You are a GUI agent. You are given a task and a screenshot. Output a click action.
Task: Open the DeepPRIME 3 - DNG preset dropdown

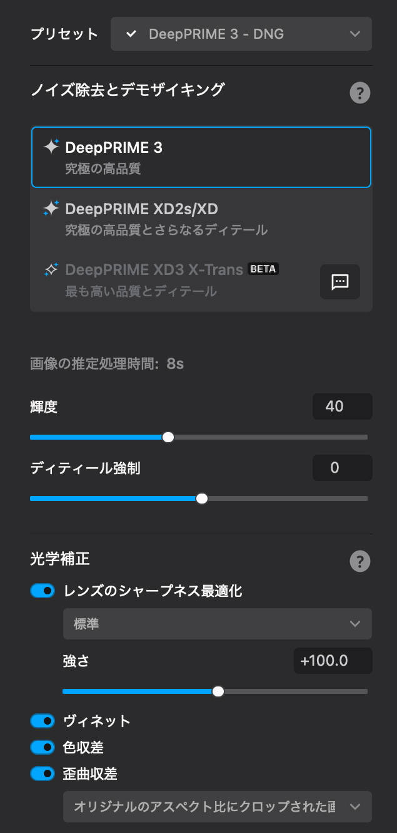point(241,34)
